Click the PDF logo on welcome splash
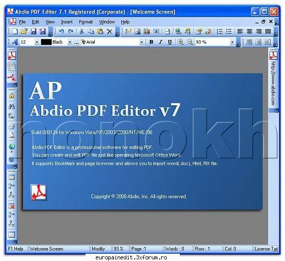This screenshot has width=285, height=261. click(x=38, y=193)
